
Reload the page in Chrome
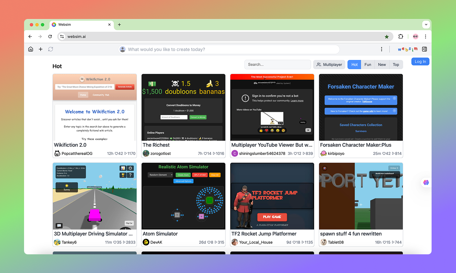pyautogui.click(x=50, y=37)
